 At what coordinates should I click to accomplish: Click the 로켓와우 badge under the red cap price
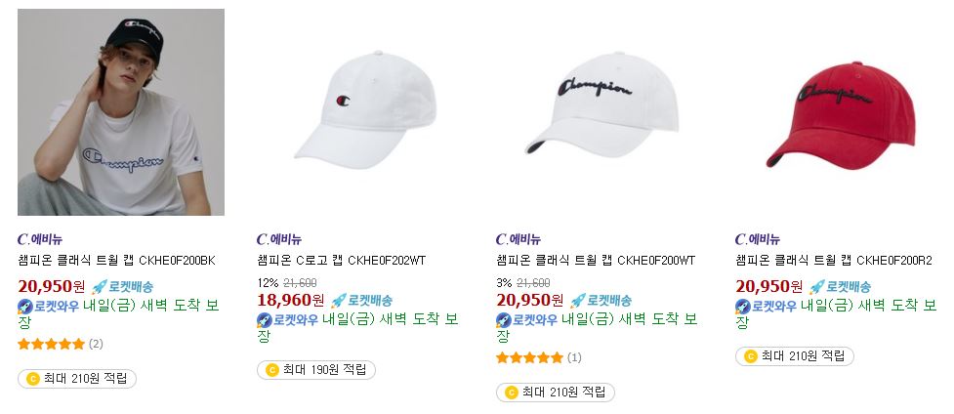click(x=766, y=307)
